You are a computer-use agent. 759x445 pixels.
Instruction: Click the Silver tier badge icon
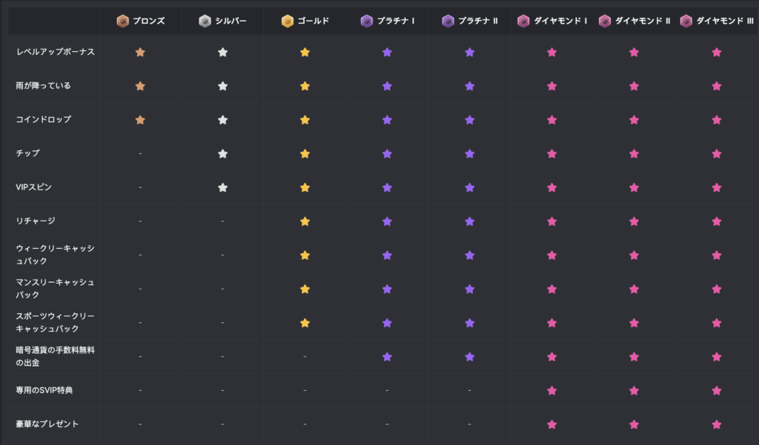coord(205,21)
